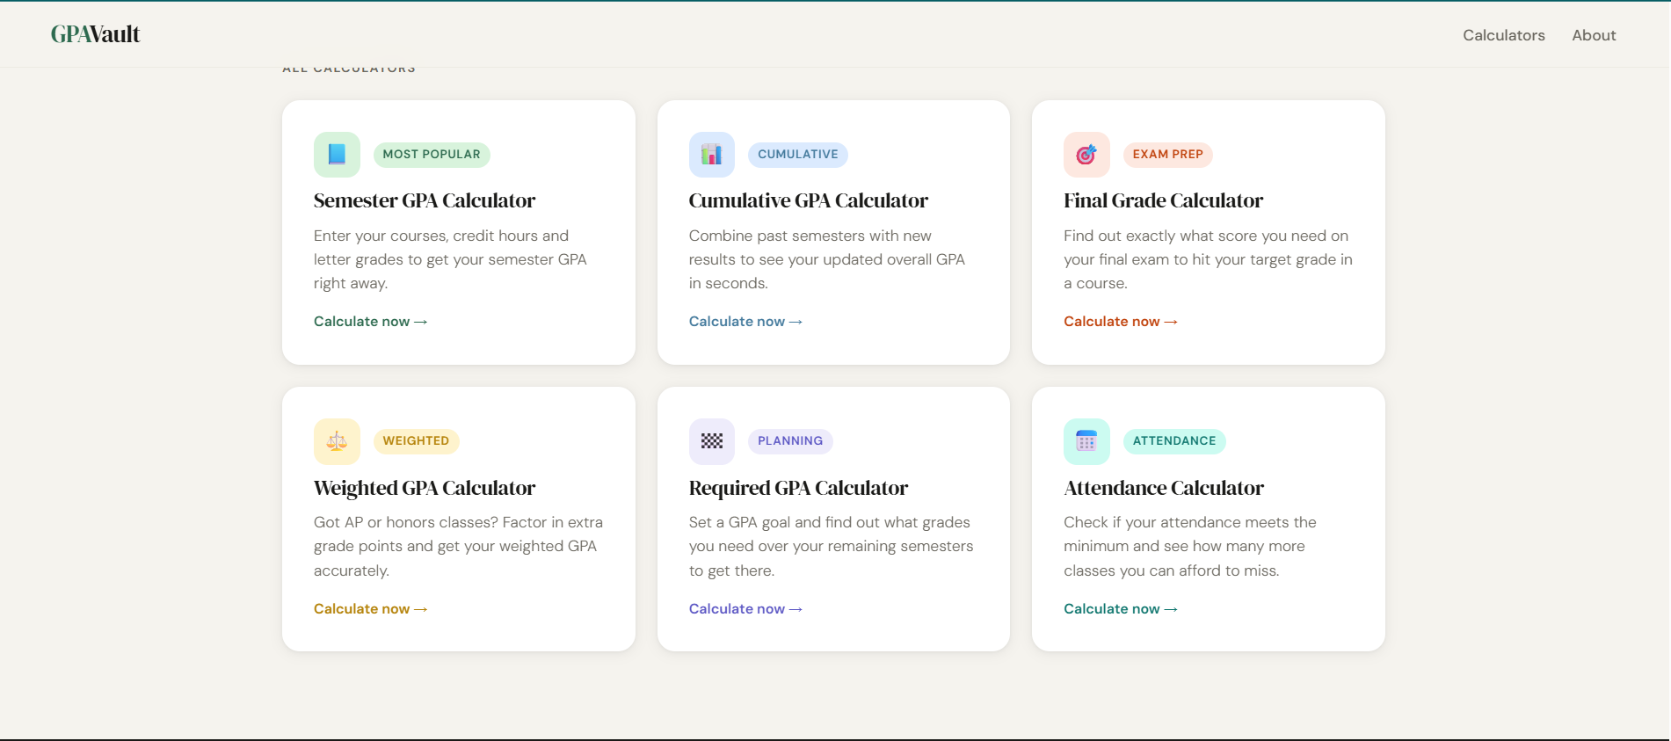Click the WEIGHTED badge

click(416, 440)
